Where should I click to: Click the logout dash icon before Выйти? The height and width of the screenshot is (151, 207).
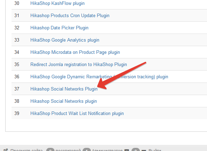pyautogui.click(x=144, y=150)
